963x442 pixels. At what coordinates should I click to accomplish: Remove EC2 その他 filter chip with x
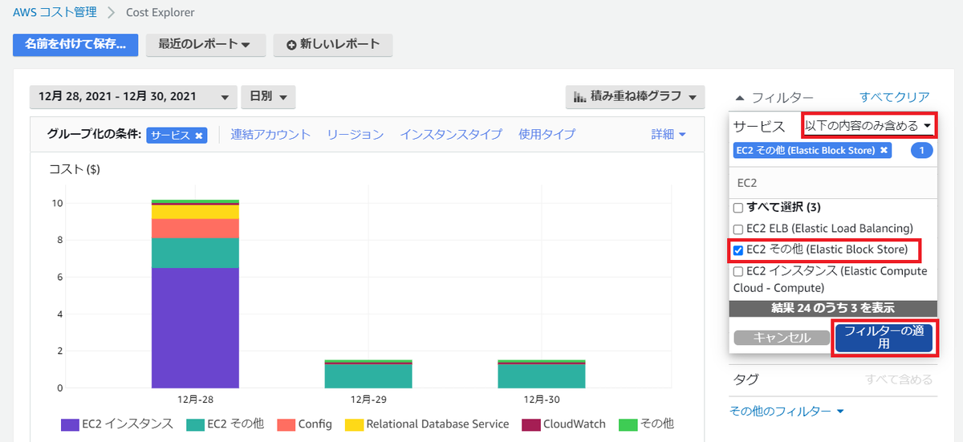(884, 150)
